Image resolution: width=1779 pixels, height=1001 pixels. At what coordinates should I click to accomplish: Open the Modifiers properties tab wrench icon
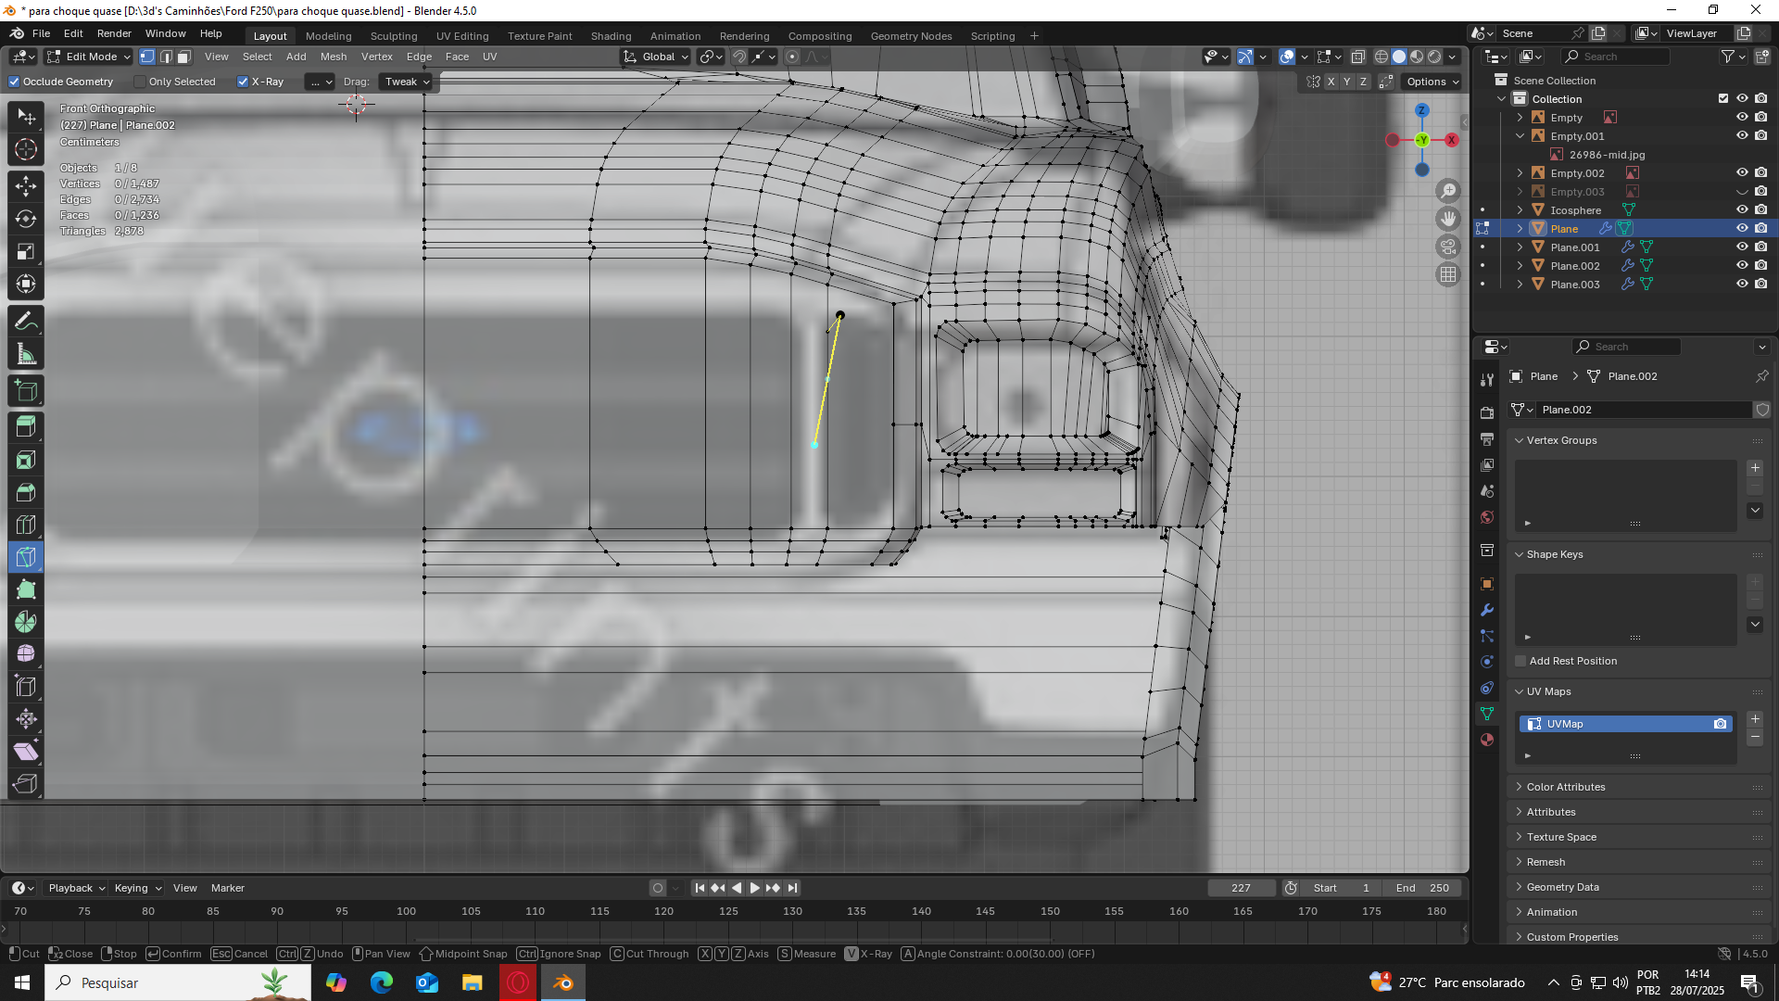coord(1487,610)
